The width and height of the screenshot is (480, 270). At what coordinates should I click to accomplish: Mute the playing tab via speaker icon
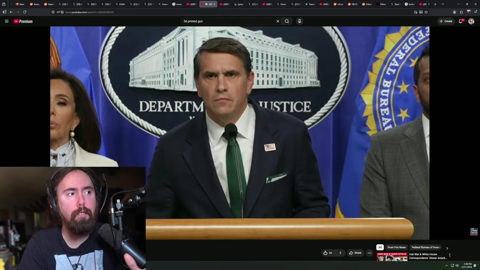206,4
